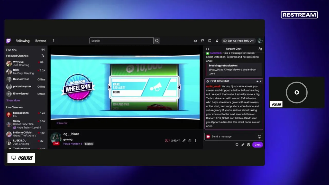Screen dimensions: 329x185
Task: Collapse the Stream Chat panel
Action: 207,49
